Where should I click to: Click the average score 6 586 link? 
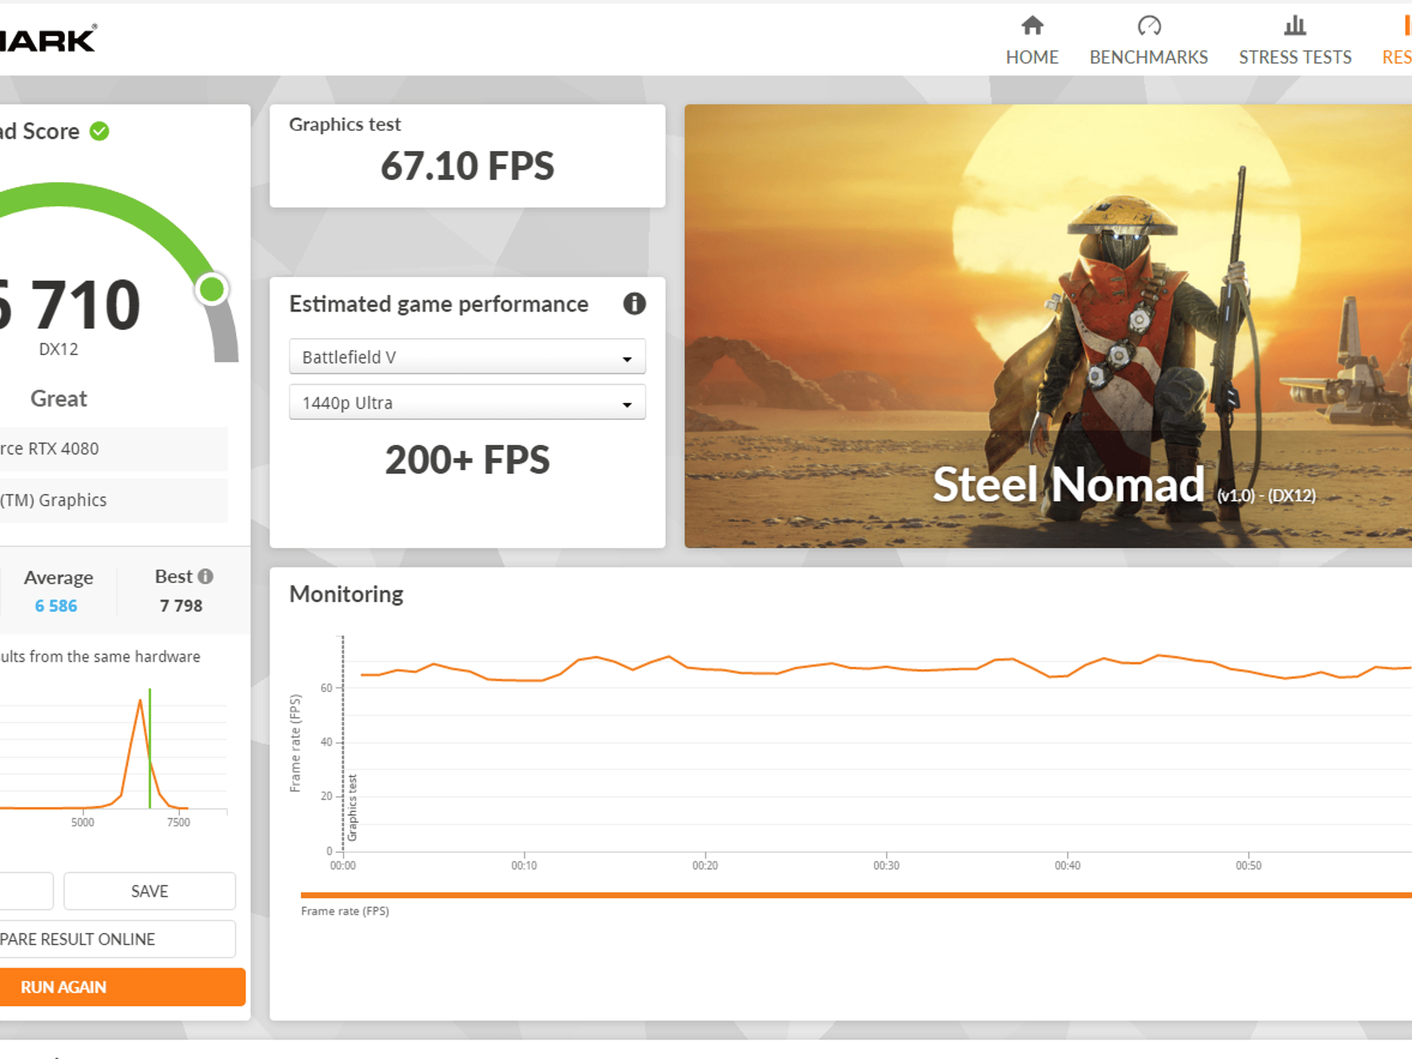tap(56, 605)
